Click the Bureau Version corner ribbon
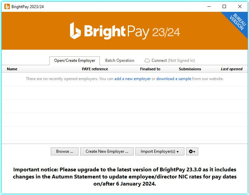 point(237,22)
